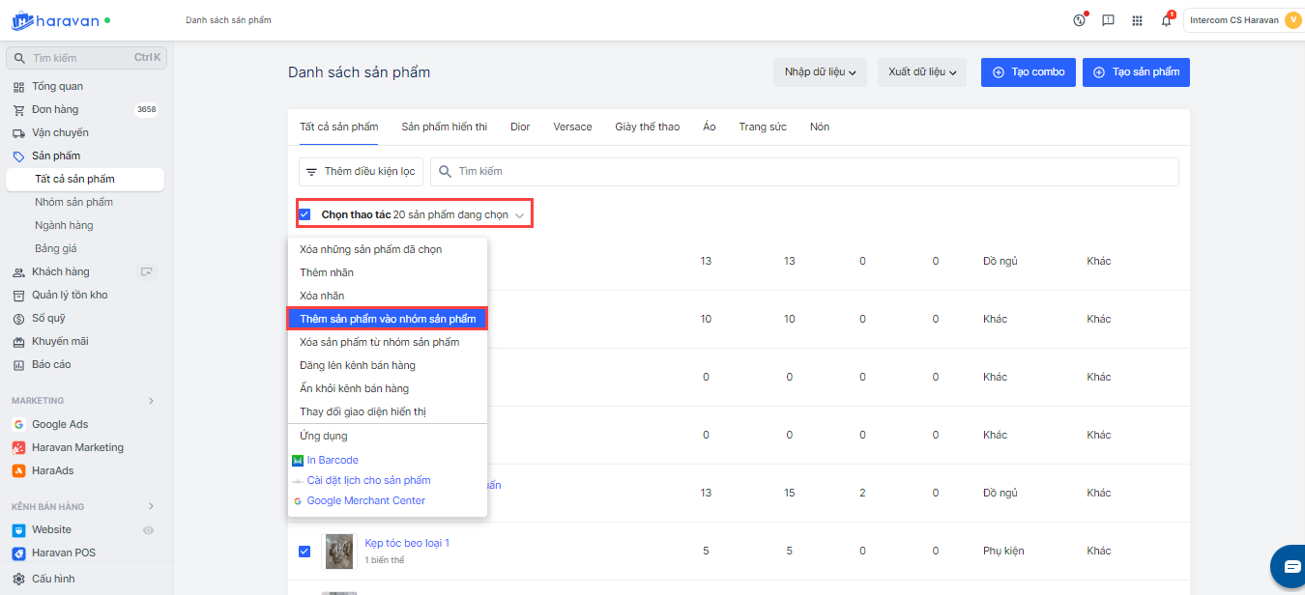Click the Thêm điều kiện lọc button
The height and width of the screenshot is (595, 1305).
click(x=361, y=172)
